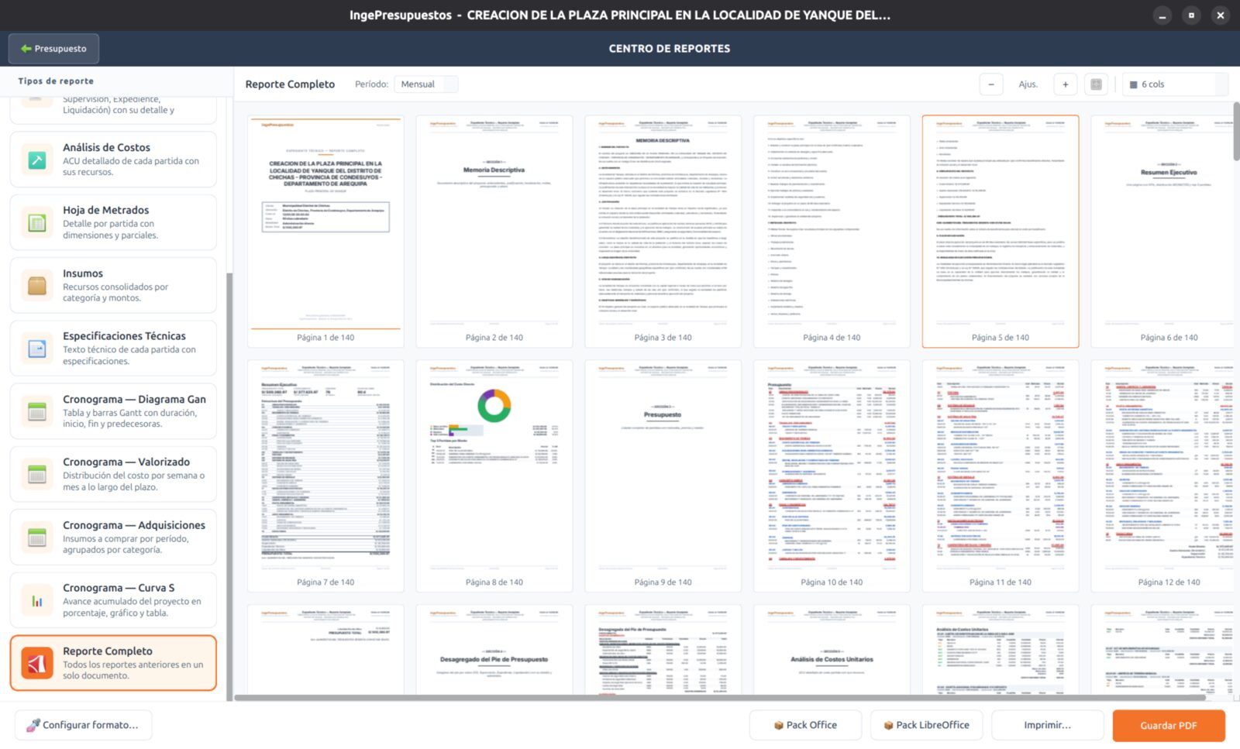The height and width of the screenshot is (749, 1240).
Task: Open the highlighted Página 5 de 140 thumbnail
Action: (x=1001, y=232)
